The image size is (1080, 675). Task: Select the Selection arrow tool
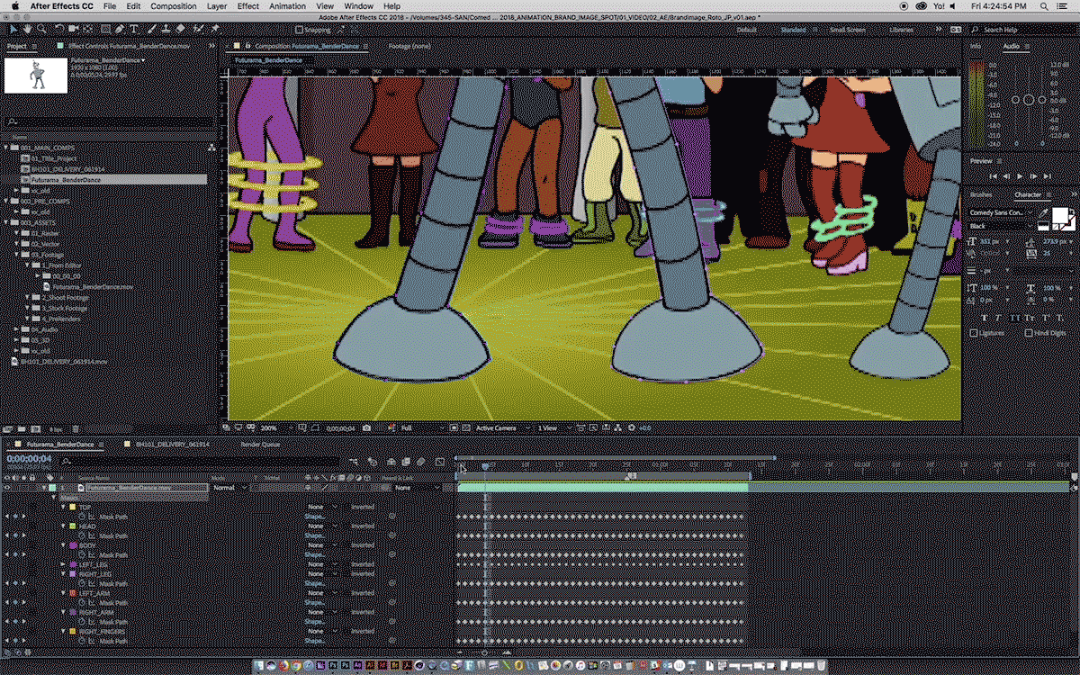13,30
